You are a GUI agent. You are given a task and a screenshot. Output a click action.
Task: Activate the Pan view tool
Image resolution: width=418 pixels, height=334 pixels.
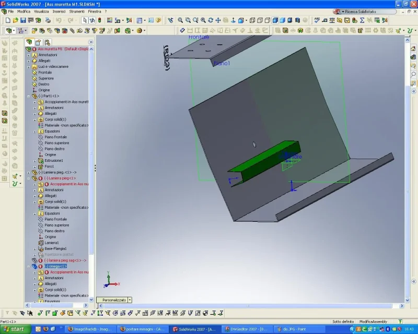point(218,20)
